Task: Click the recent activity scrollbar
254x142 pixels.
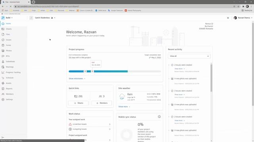Action: tap(211, 78)
